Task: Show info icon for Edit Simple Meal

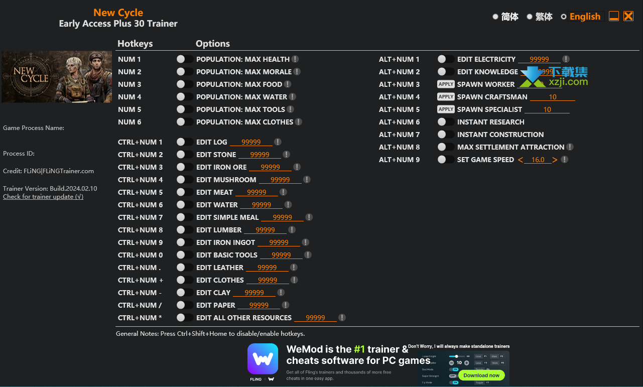Action: click(x=309, y=217)
